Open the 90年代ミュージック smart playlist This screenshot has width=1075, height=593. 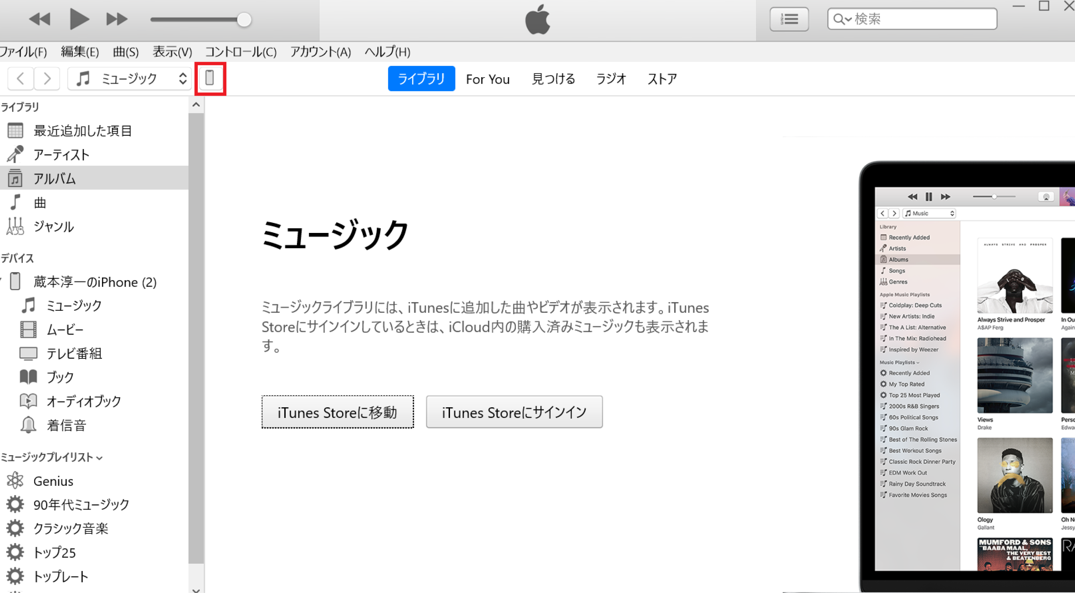click(94, 505)
